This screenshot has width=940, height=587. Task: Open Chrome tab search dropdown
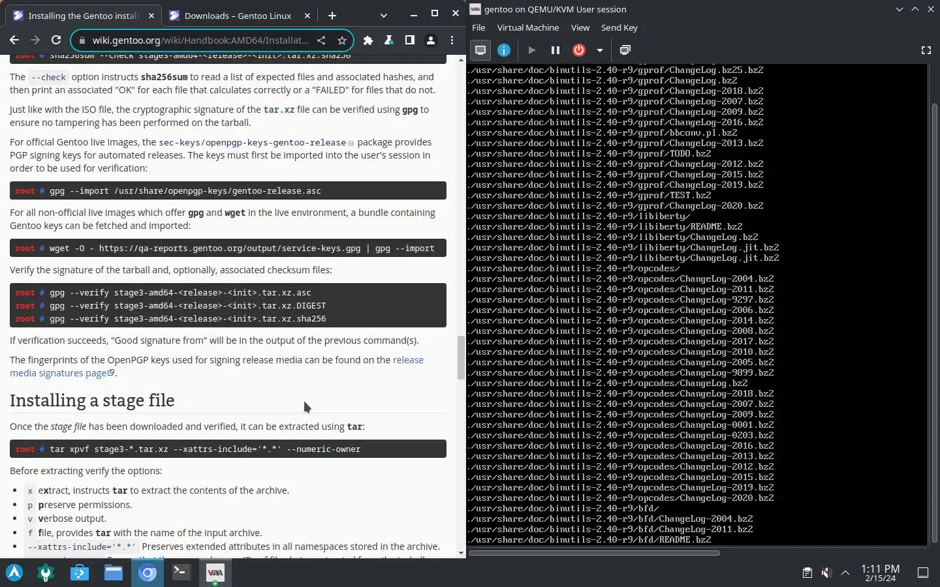tap(383, 16)
